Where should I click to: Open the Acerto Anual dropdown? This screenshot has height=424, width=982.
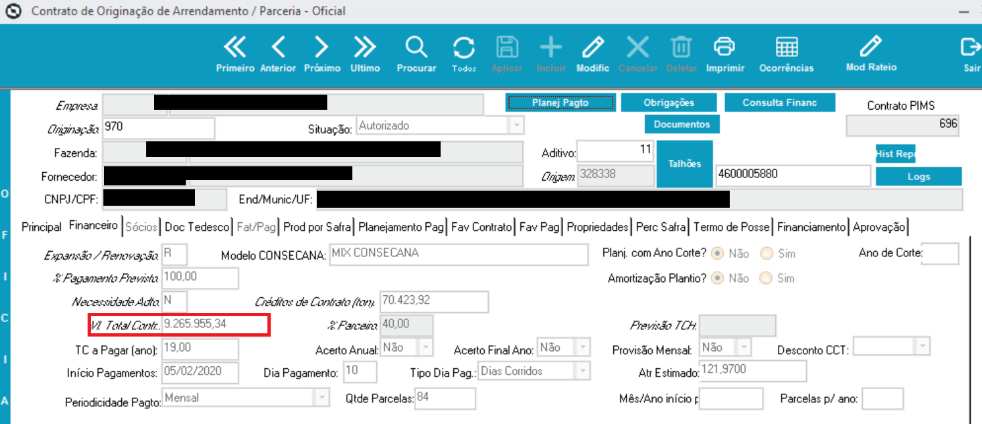(x=425, y=347)
